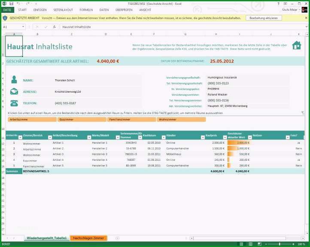The width and height of the screenshot is (310, 247).
Task: Filter slicer by Esszimmer
Action: click(x=82, y=120)
